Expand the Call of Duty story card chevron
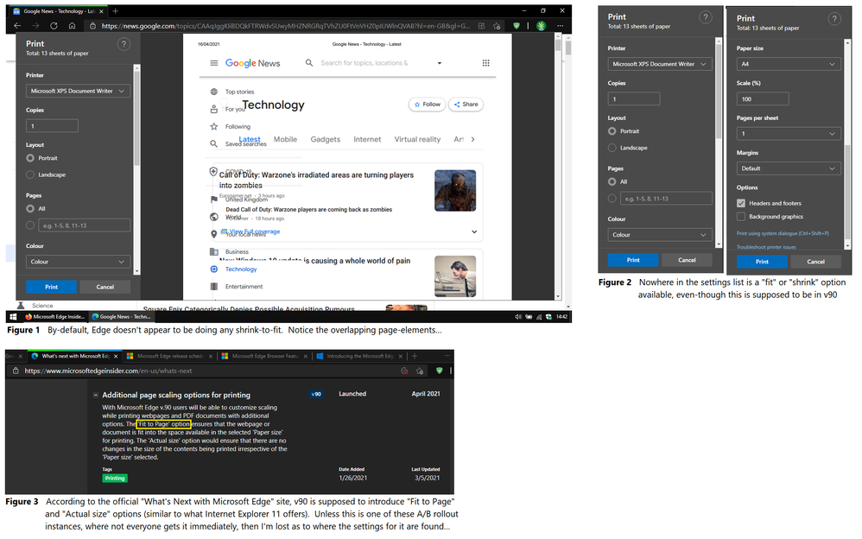The width and height of the screenshot is (862, 539). [x=474, y=232]
